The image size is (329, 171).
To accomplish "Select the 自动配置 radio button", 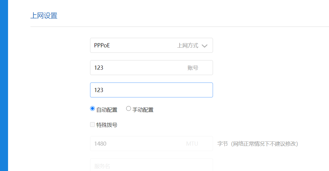I will pos(92,109).
